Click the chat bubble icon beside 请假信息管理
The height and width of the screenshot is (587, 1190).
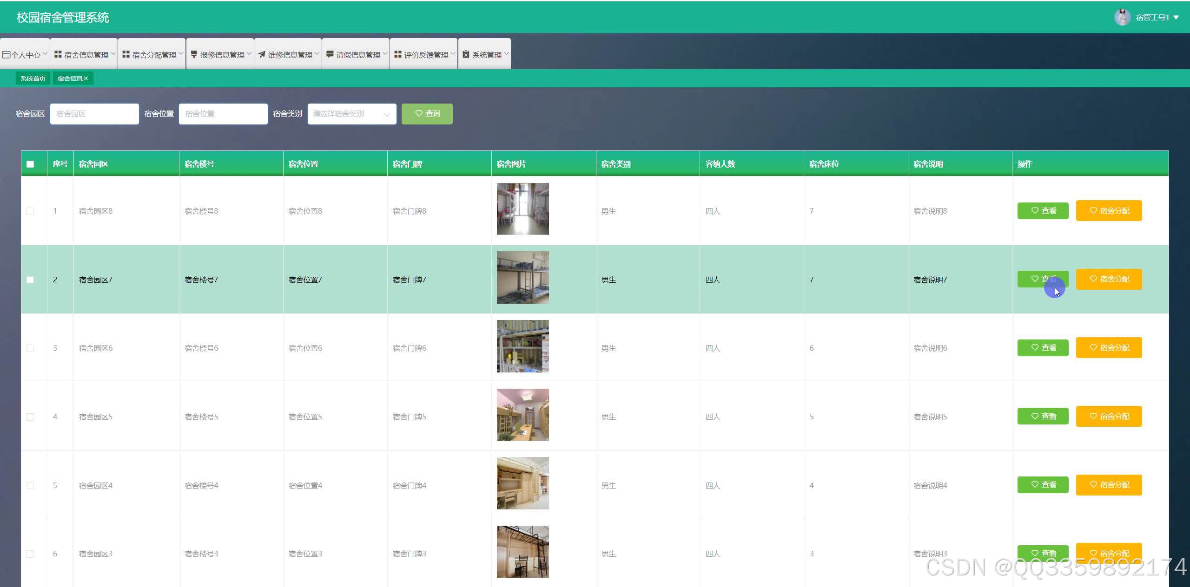point(330,54)
